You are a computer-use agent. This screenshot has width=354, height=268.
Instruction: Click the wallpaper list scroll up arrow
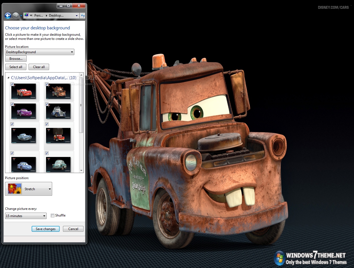point(81,75)
